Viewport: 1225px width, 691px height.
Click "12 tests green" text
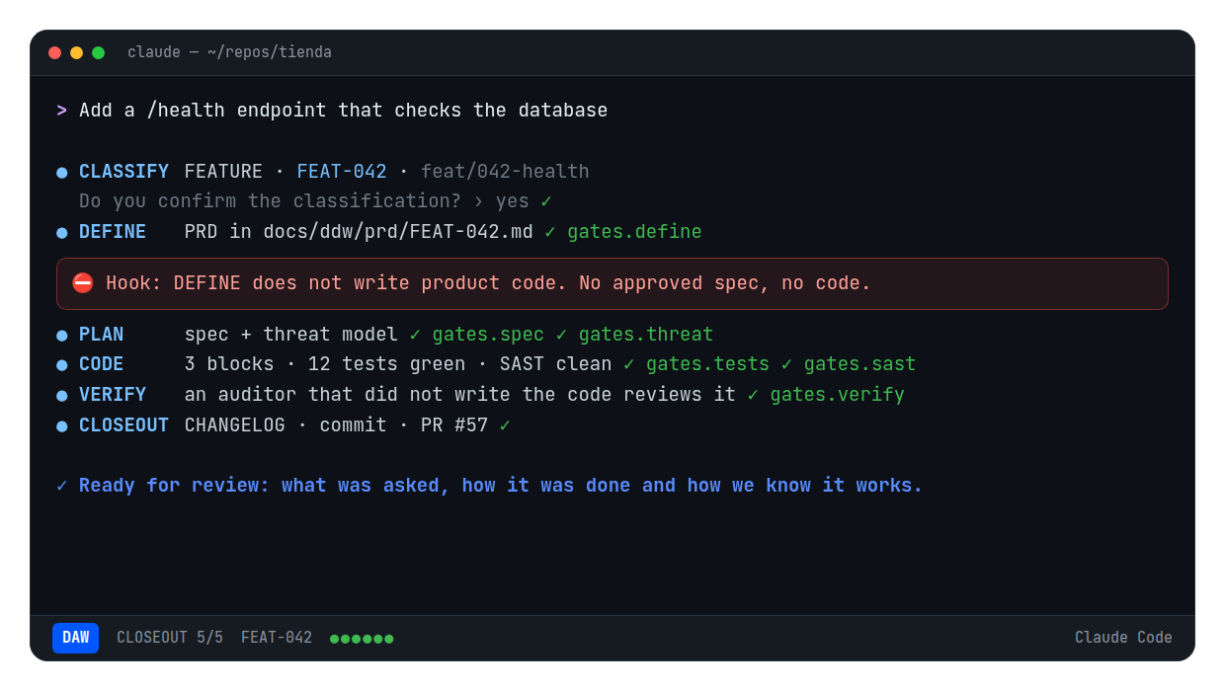[386, 364]
